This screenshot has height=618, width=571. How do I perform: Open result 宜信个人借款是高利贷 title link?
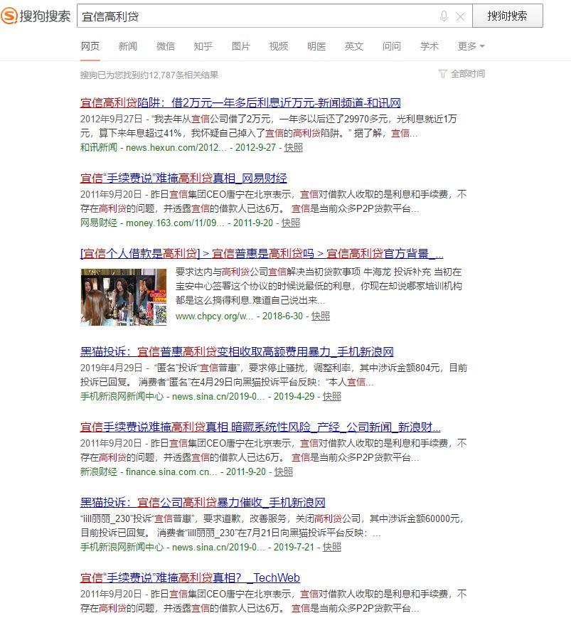[x=262, y=253]
